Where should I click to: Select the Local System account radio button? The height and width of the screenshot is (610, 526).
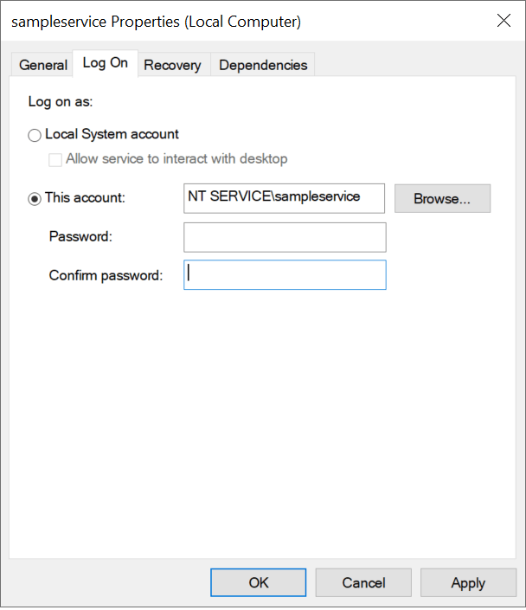(x=35, y=135)
